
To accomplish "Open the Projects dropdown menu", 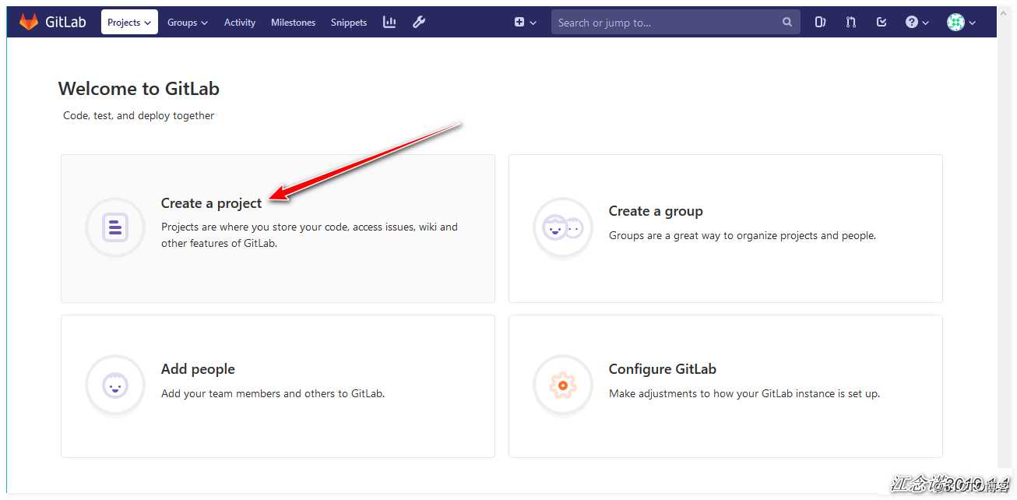I will pyautogui.click(x=129, y=23).
